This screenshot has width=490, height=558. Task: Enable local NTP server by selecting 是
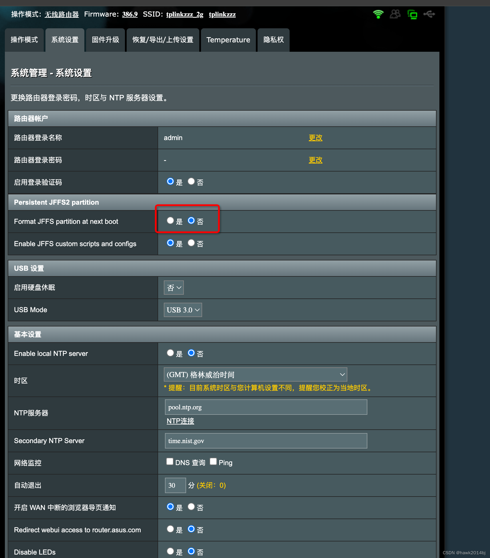point(170,353)
